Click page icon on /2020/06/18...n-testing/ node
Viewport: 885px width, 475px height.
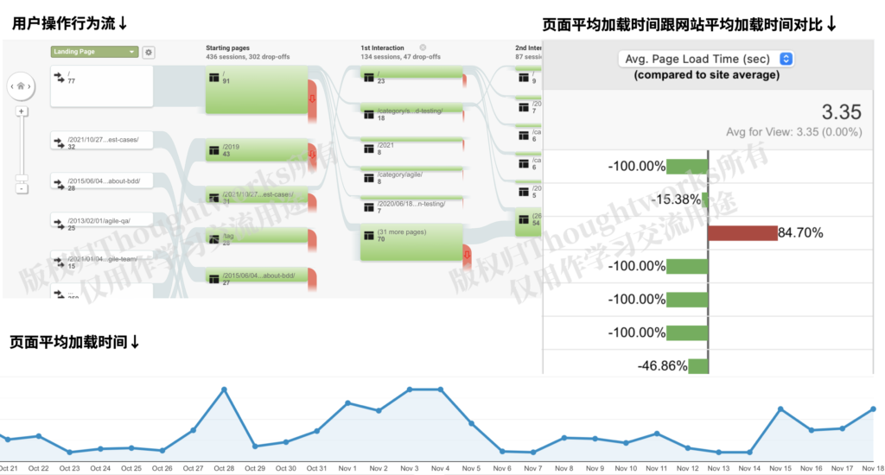click(368, 207)
